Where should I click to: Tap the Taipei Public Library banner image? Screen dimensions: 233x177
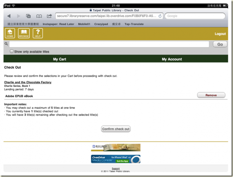click(x=116, y=147)
